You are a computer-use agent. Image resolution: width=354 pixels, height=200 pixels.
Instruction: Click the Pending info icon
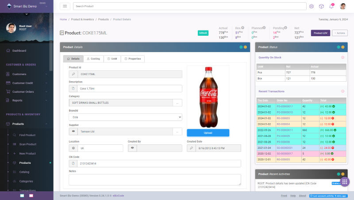point(285,28)
